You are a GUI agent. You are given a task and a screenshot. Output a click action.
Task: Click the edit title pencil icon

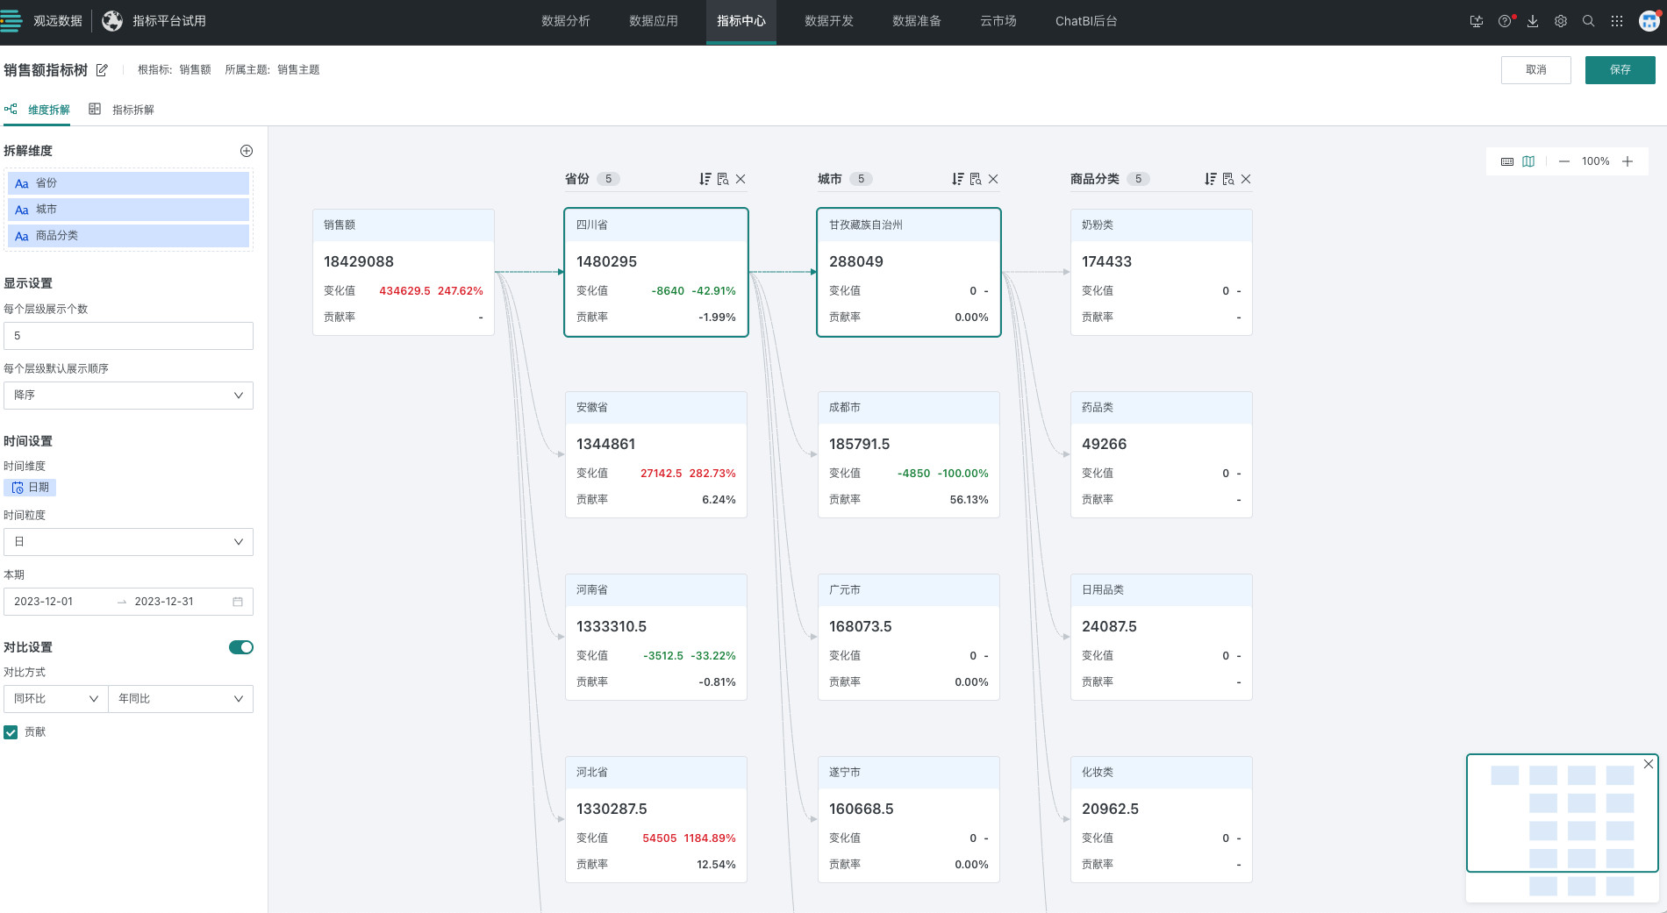click(x=102, y=70)
